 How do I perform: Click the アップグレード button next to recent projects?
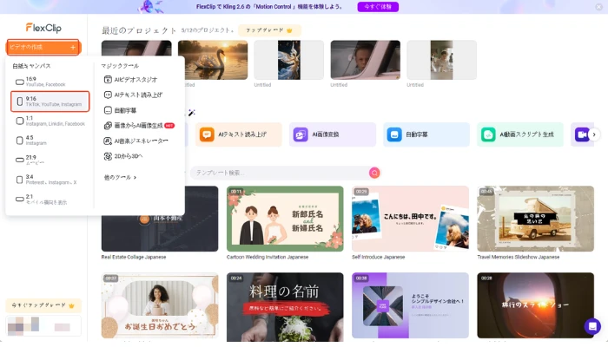269,30
